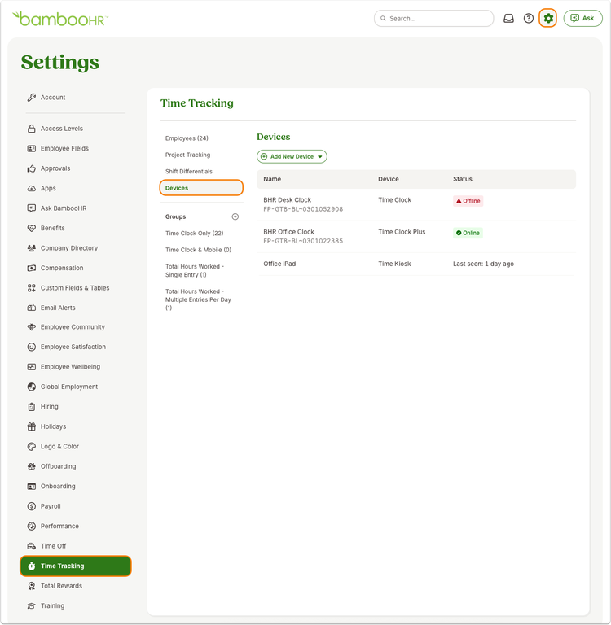Click the Total Rewards ribbon icon

[x=32, y=586]
